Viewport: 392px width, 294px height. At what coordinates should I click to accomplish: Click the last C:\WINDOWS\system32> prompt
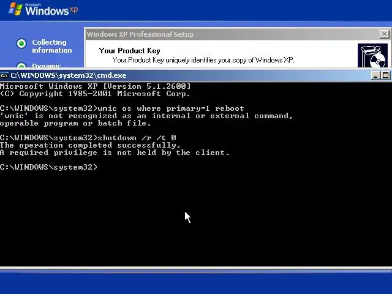(x=49, y=167)
